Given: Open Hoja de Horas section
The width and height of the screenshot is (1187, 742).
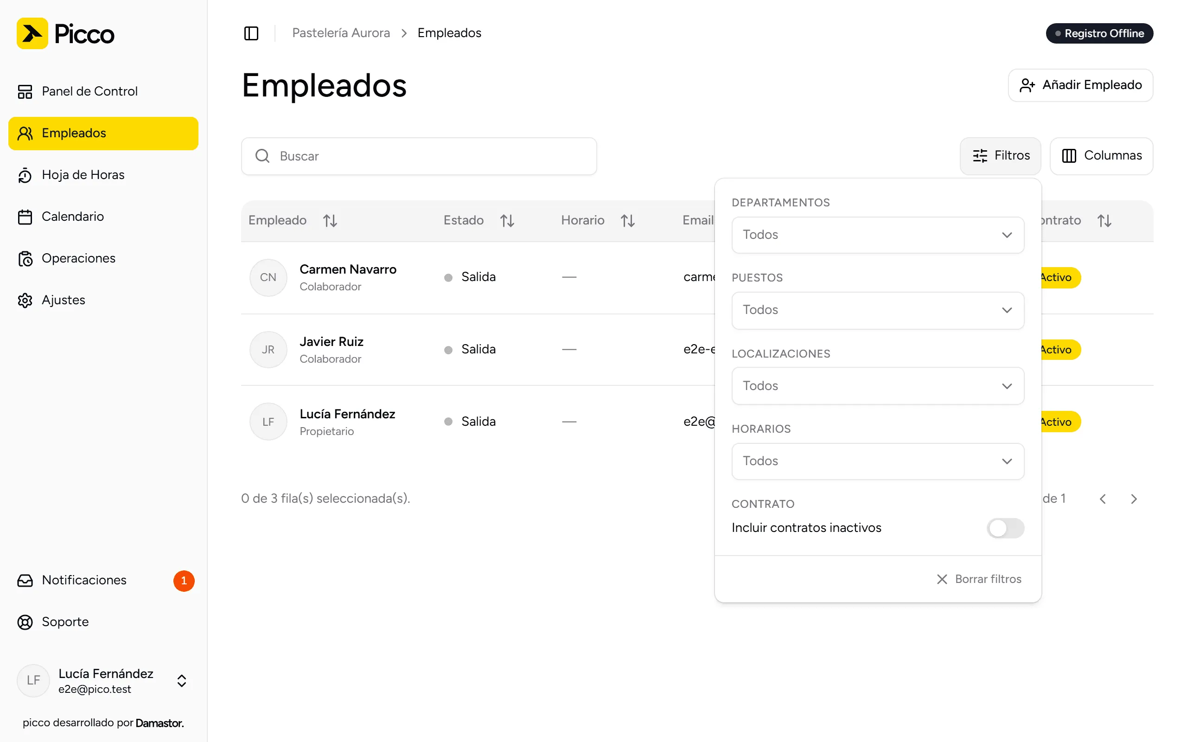Looking at the screenshot, I should [x=103, y=175].
